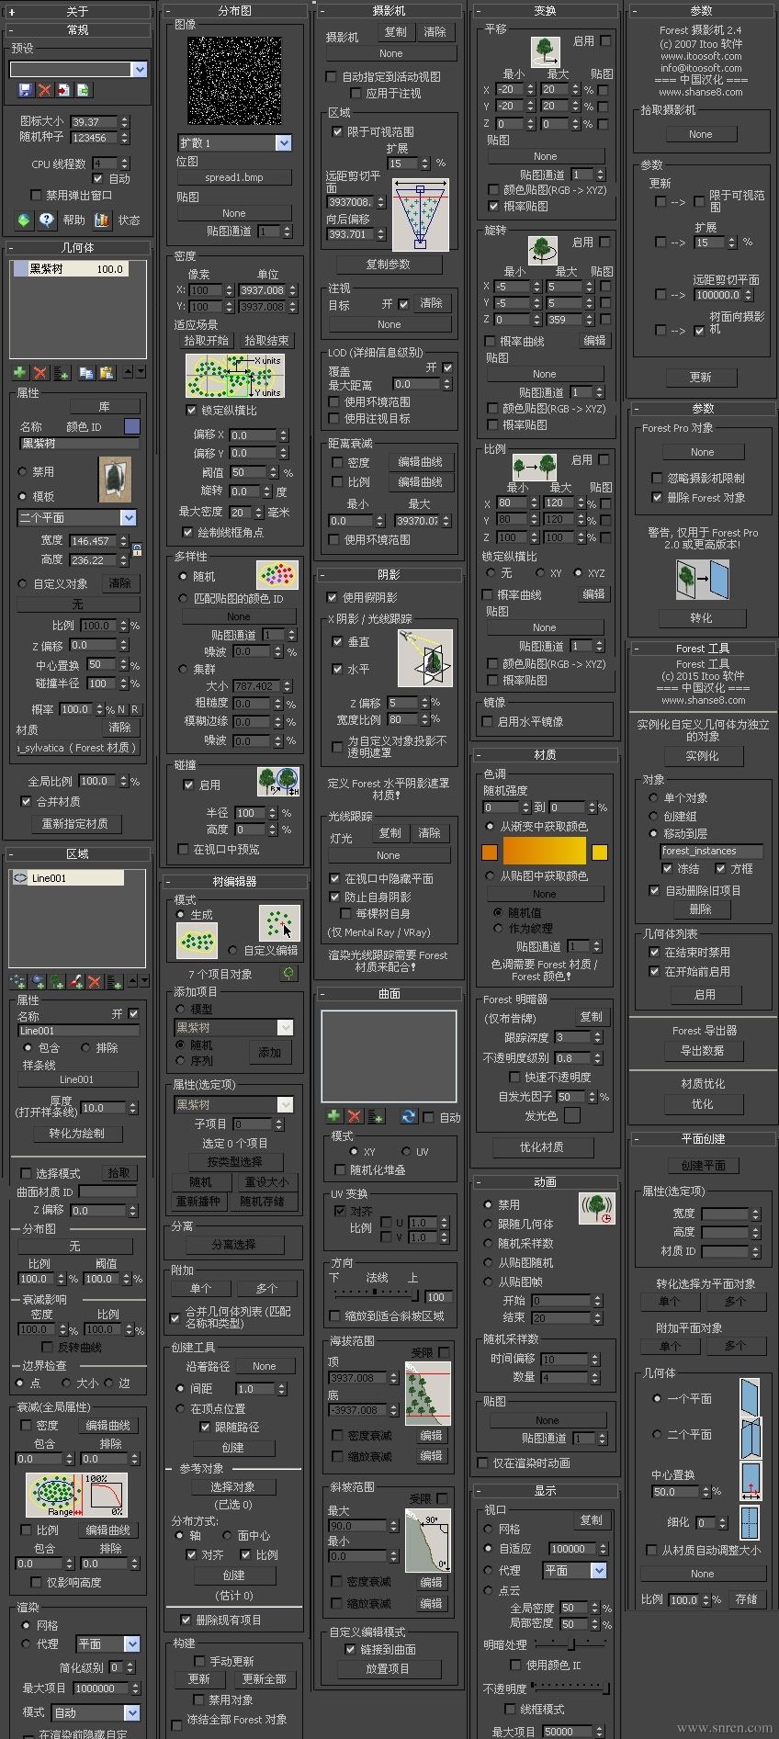Toggle the 锁定纵横比 checkbox in 密度
The image size is (779, 1739).
(x=191, y=410)
